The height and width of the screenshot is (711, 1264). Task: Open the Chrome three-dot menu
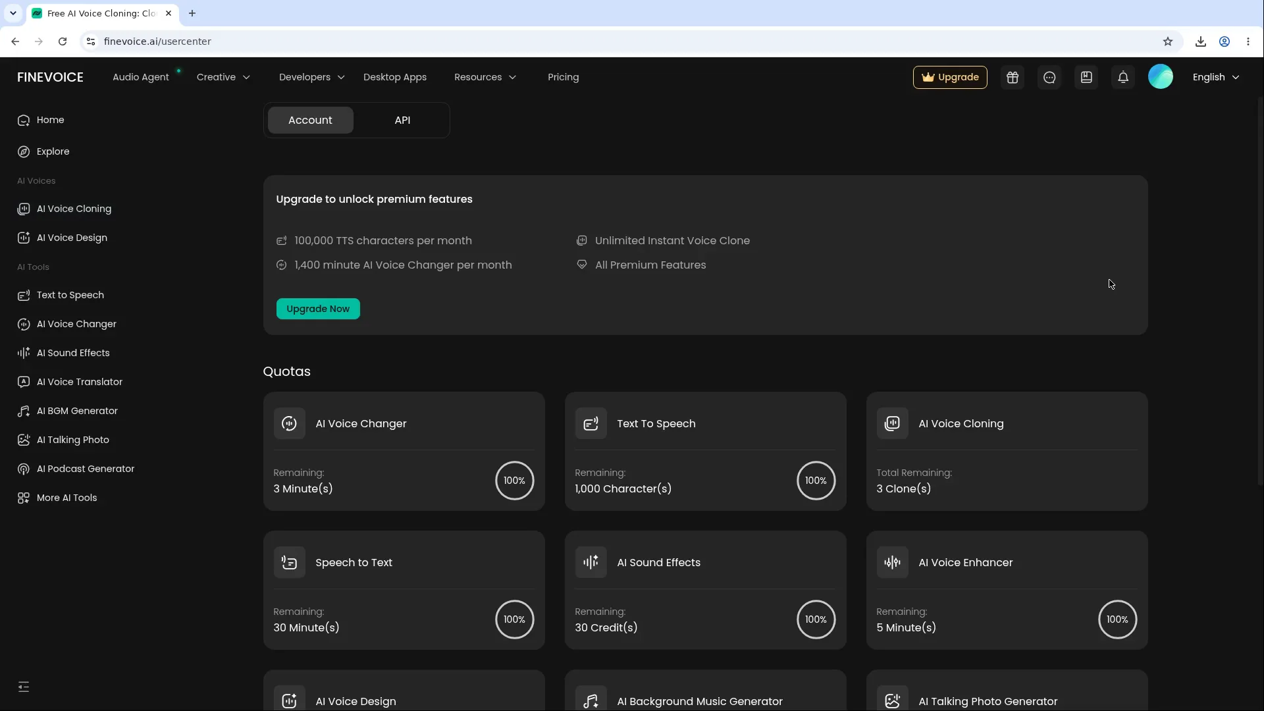pyautogui.click(x=1248, y=41)
